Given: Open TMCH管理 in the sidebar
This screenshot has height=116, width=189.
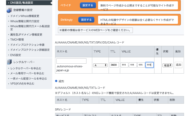Looking at the screenshot, I should 17,40.
